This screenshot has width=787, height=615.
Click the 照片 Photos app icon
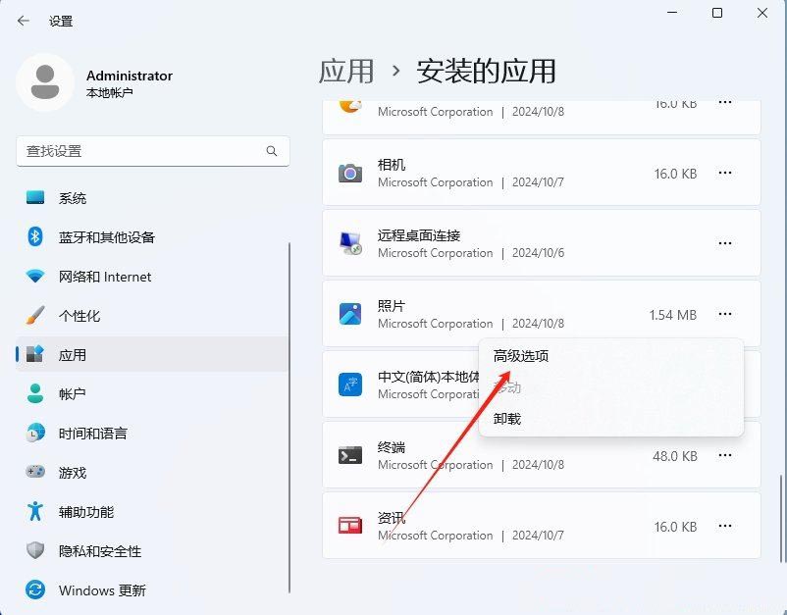[x=350, y=314]
